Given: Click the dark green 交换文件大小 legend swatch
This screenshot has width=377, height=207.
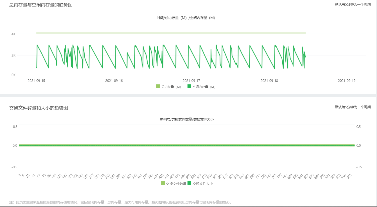Looking at the screenshot, I should [189, 183].
